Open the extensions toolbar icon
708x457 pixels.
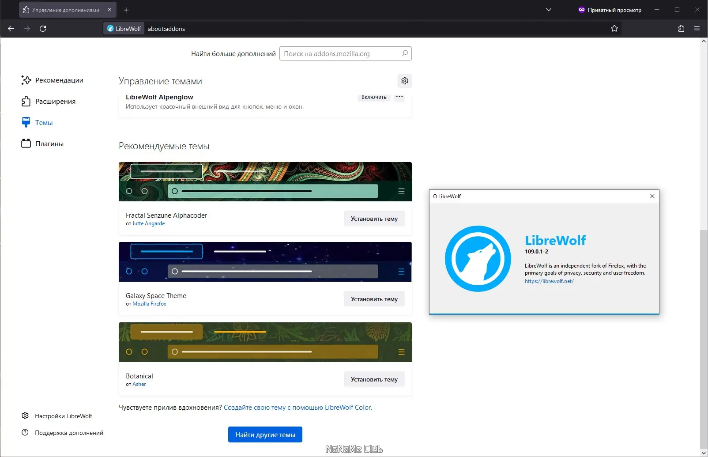coord(681,29)
